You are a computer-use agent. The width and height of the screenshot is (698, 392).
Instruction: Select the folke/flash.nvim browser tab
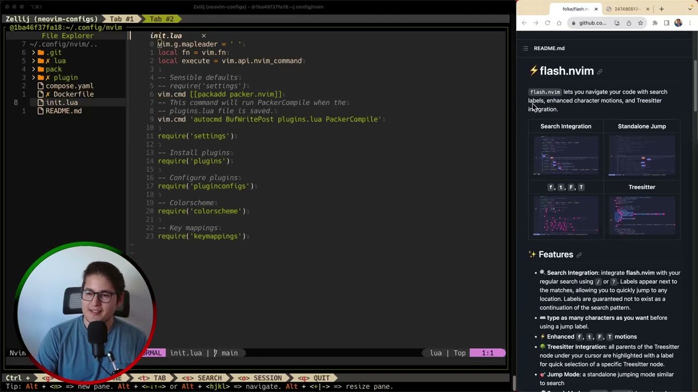575,9
